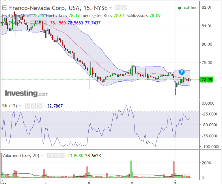Click the realtime status indicator

(188, 7)
